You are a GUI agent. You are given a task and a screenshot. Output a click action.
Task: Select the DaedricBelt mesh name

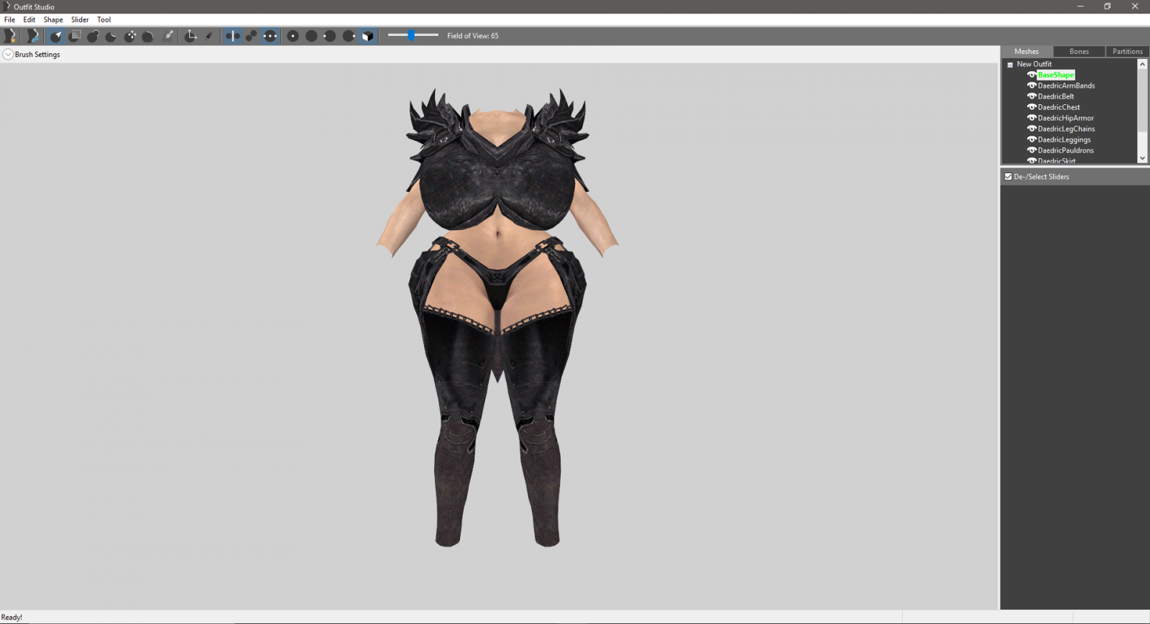pyautogui.click(x=1056, y=96)
